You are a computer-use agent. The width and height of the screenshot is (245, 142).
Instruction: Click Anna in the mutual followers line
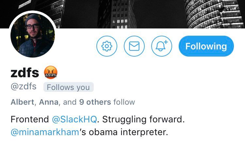pos(49,102)
